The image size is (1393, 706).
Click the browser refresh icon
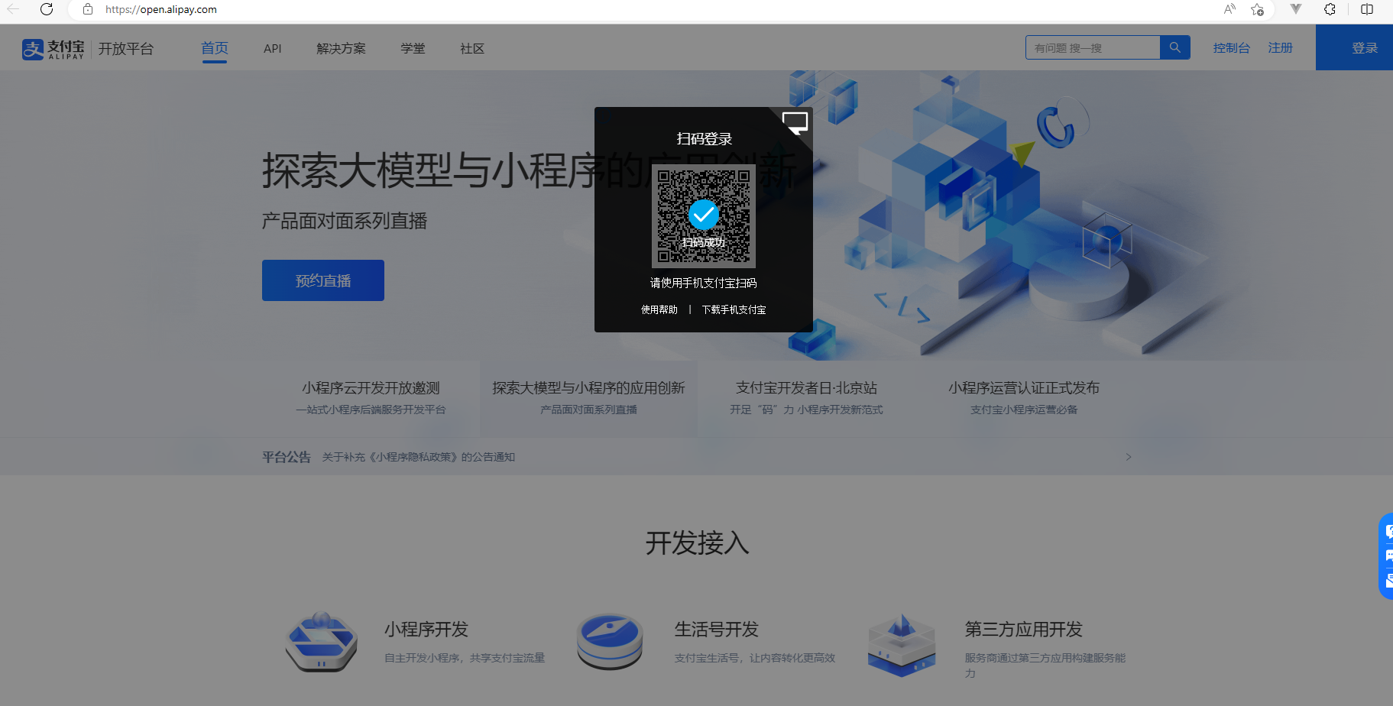tap(47, 9)
